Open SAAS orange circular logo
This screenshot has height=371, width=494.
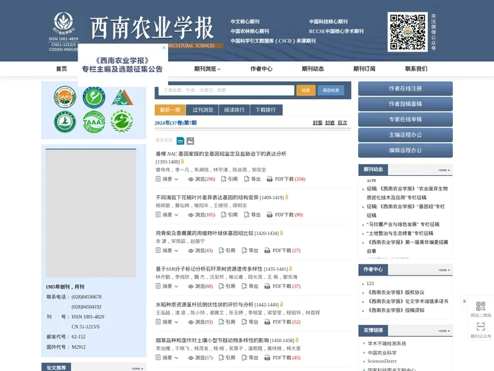[65, 97]
